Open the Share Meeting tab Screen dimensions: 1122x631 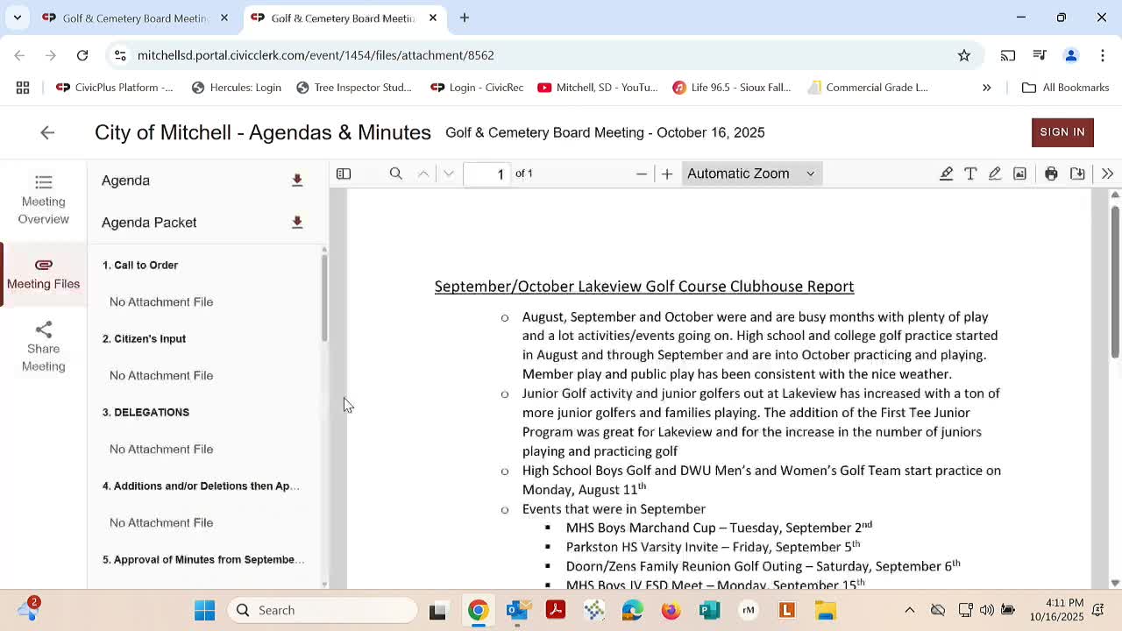pos(43,347)
